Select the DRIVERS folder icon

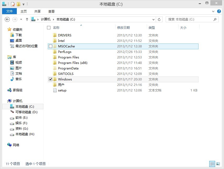click(55, 35)
